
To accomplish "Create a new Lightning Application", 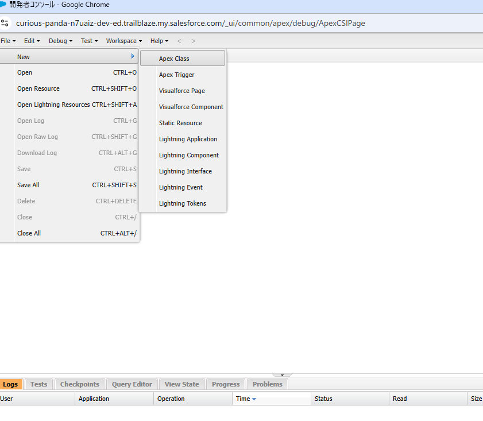I will pos(183,139).
